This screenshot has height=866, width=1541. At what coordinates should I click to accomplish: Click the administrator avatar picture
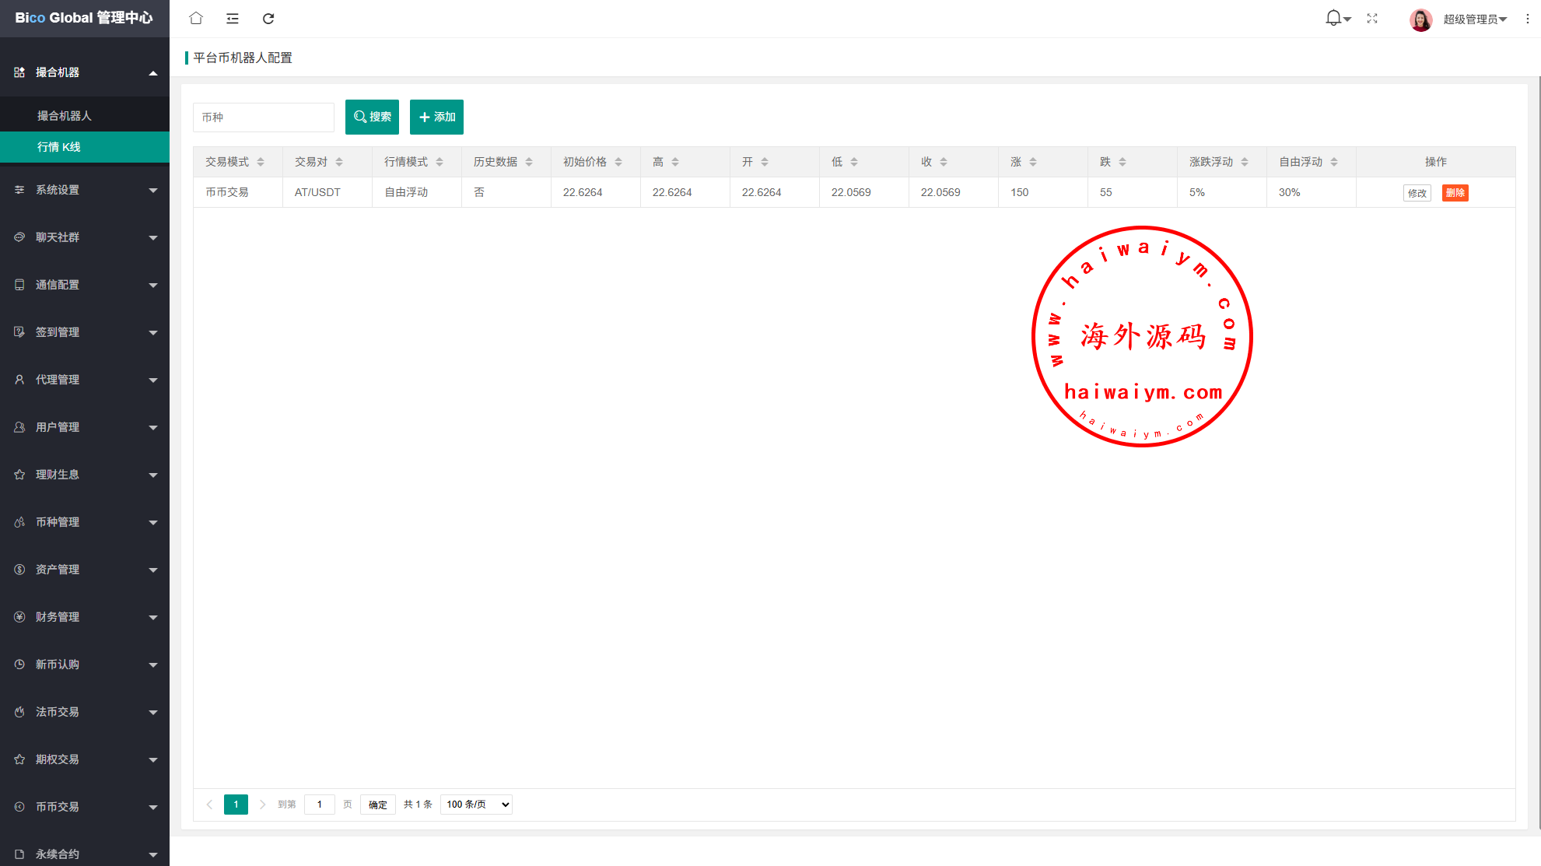click(x=1420, y=19)
